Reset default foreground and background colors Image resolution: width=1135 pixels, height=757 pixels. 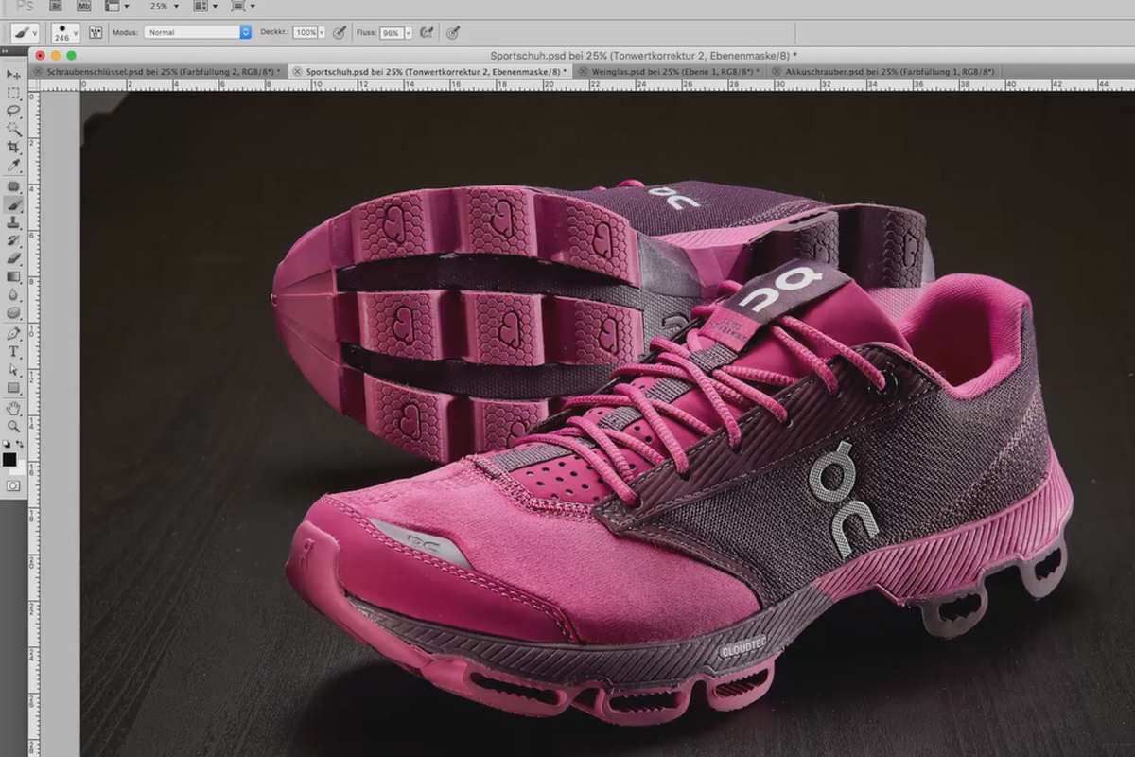point(7,444)
